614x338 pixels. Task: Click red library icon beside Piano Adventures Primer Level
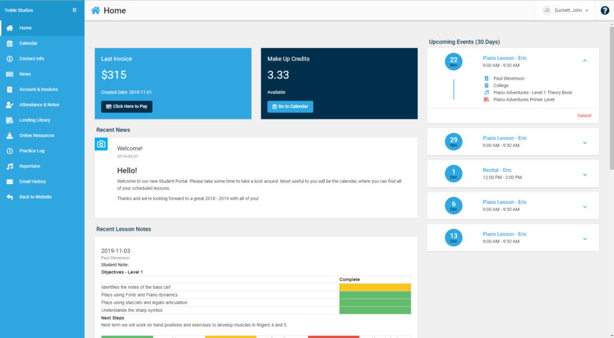(x=486, y=99)
